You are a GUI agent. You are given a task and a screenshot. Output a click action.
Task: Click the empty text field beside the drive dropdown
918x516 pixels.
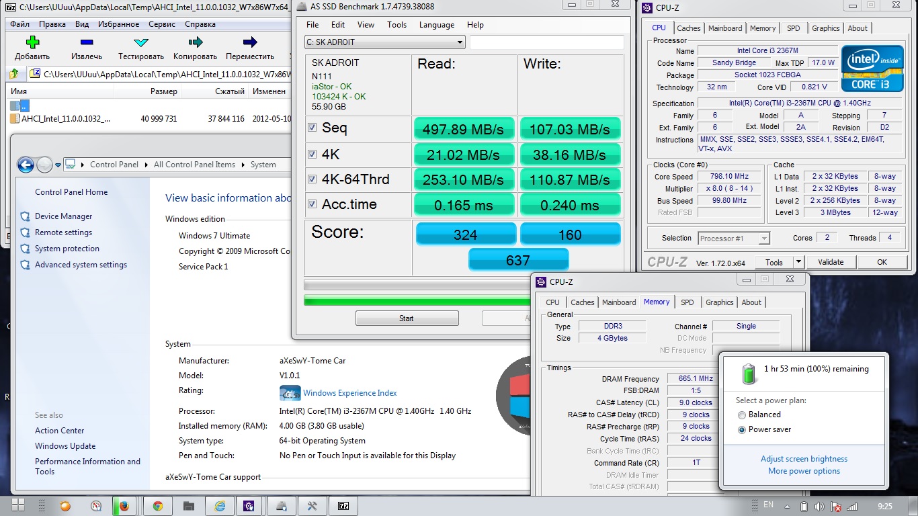tap(546, 42)
